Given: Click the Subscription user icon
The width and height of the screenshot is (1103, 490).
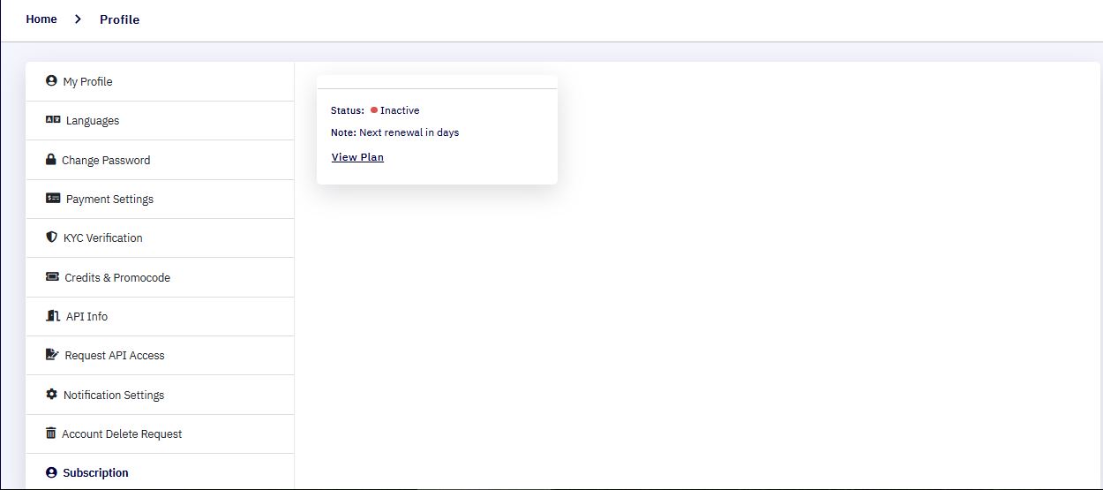Looking at the screenshot, I should (51, 472).
